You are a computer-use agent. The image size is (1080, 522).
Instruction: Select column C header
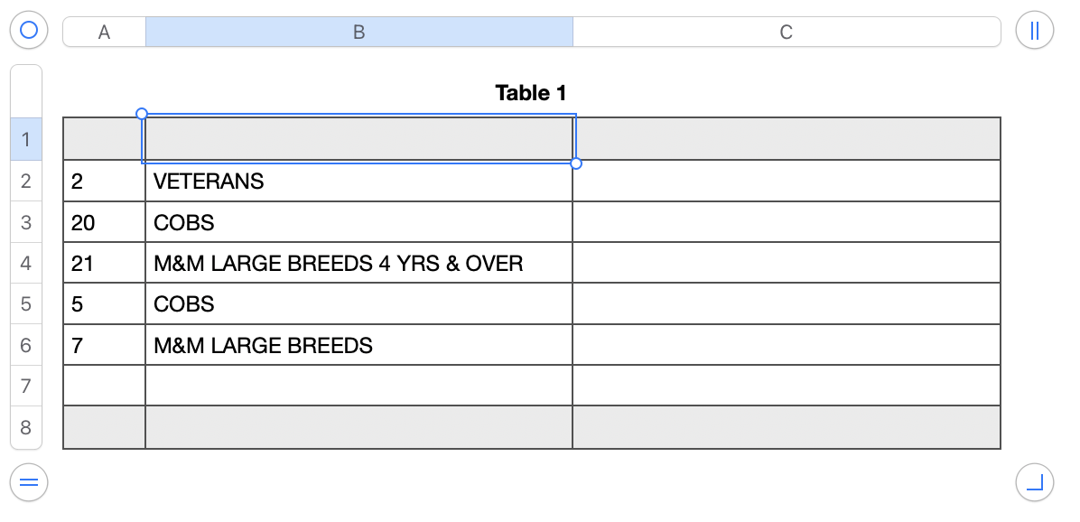786,33
